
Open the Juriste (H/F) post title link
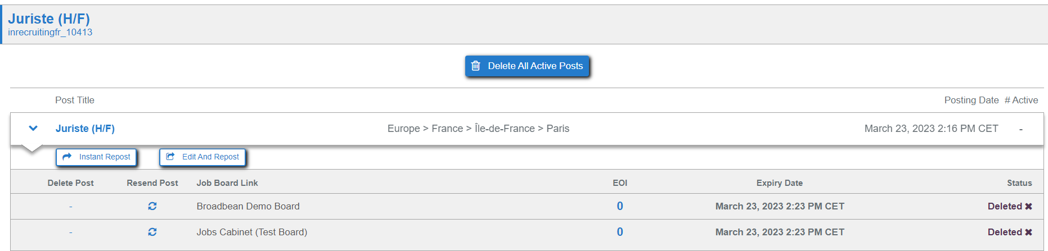(85, 129)
